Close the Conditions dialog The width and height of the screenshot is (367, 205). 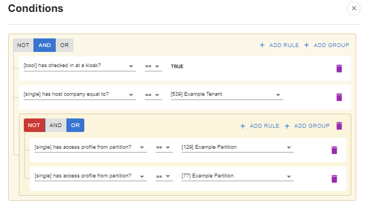(353, 8)
